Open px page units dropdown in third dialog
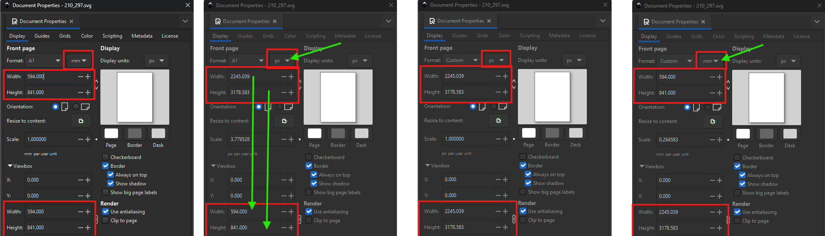The image size is (825, 236). 496,60
